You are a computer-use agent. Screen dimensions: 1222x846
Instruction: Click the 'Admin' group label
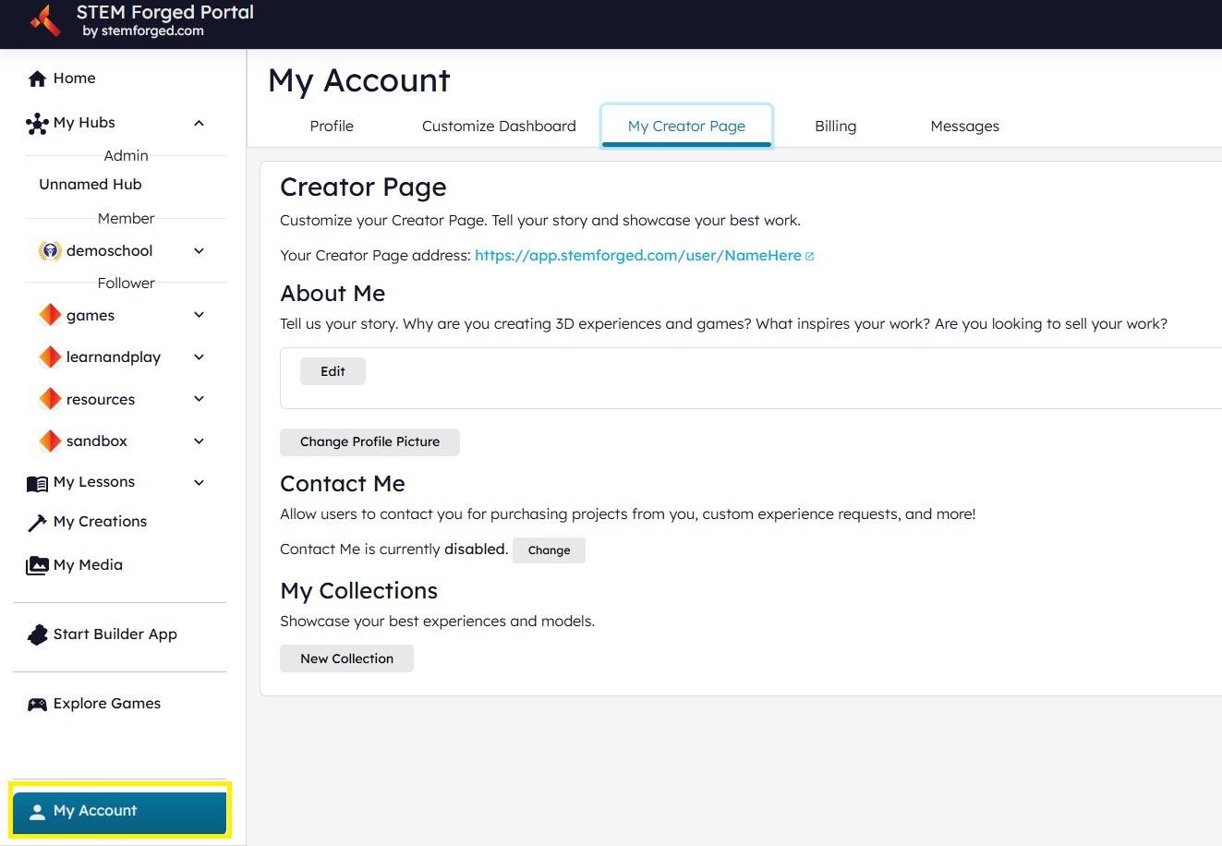(126, 156)
